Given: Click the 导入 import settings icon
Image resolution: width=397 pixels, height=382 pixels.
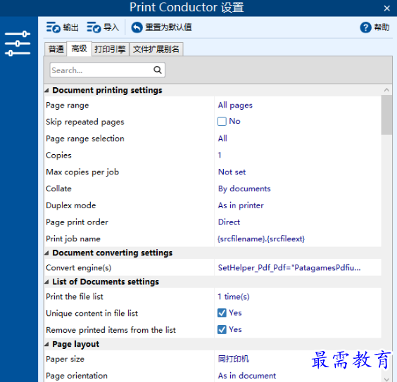Looking at the screenshot, I should pos(94,27).
